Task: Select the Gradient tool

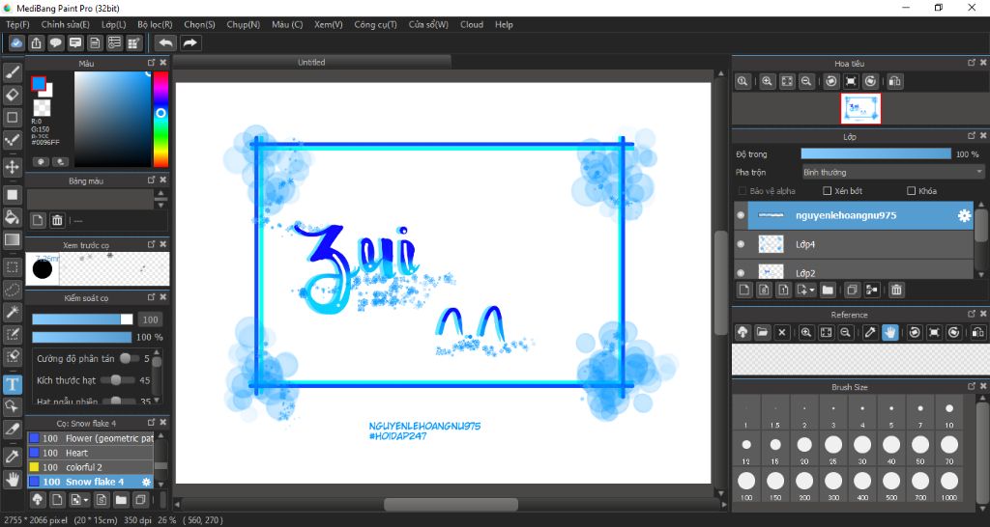Action: tap(12, 240)
